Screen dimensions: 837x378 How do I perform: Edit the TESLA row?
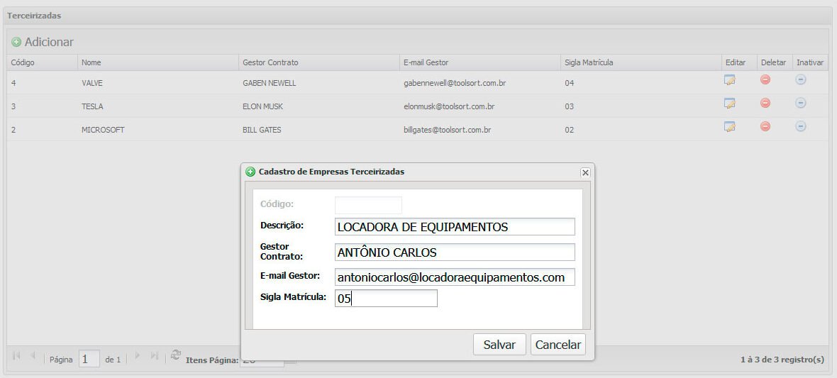coord(730,104)
